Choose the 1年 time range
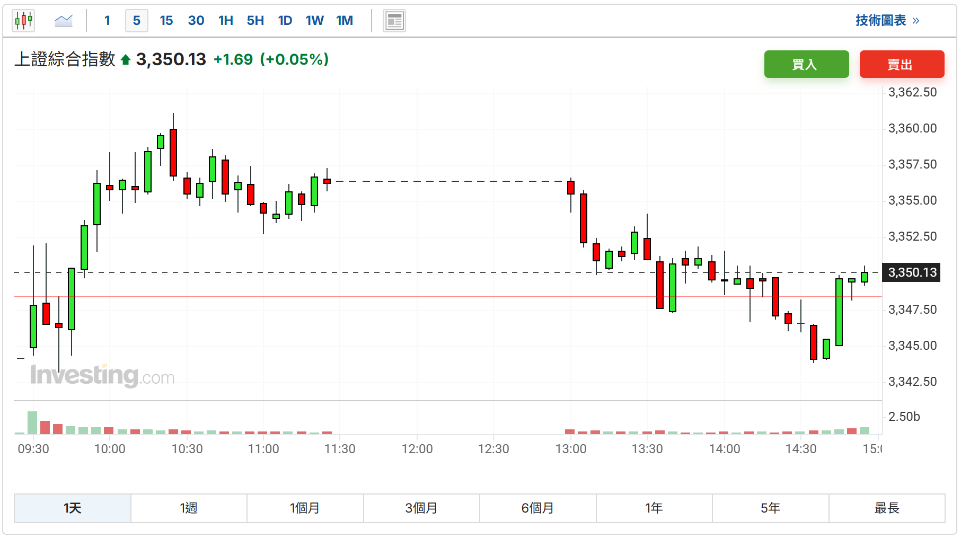The height and width of the screenshot is (538, 961). 654,508
